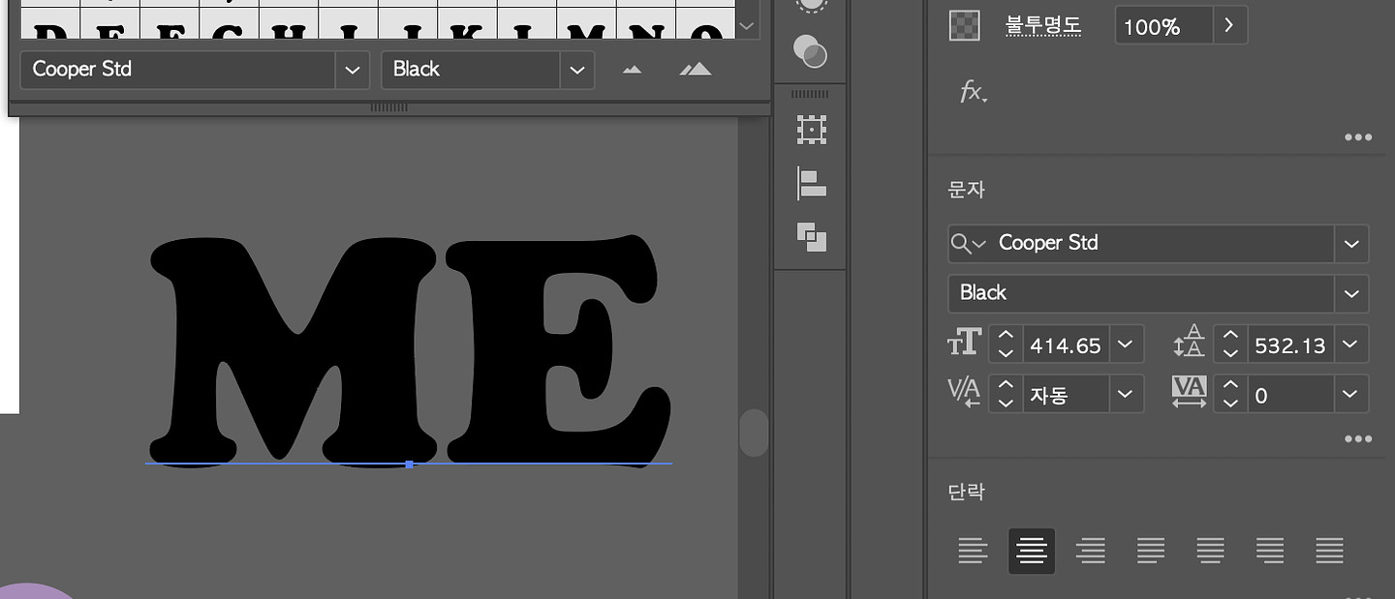The height and width of the screenshot is (599, 1395).
Task: Click the arrow button beside 100% opacity
Action: 1229,26
